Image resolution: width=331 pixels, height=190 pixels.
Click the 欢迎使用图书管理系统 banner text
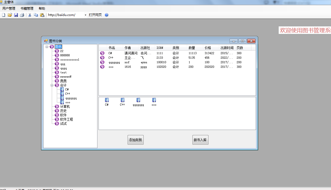click(x=305, y=30)
